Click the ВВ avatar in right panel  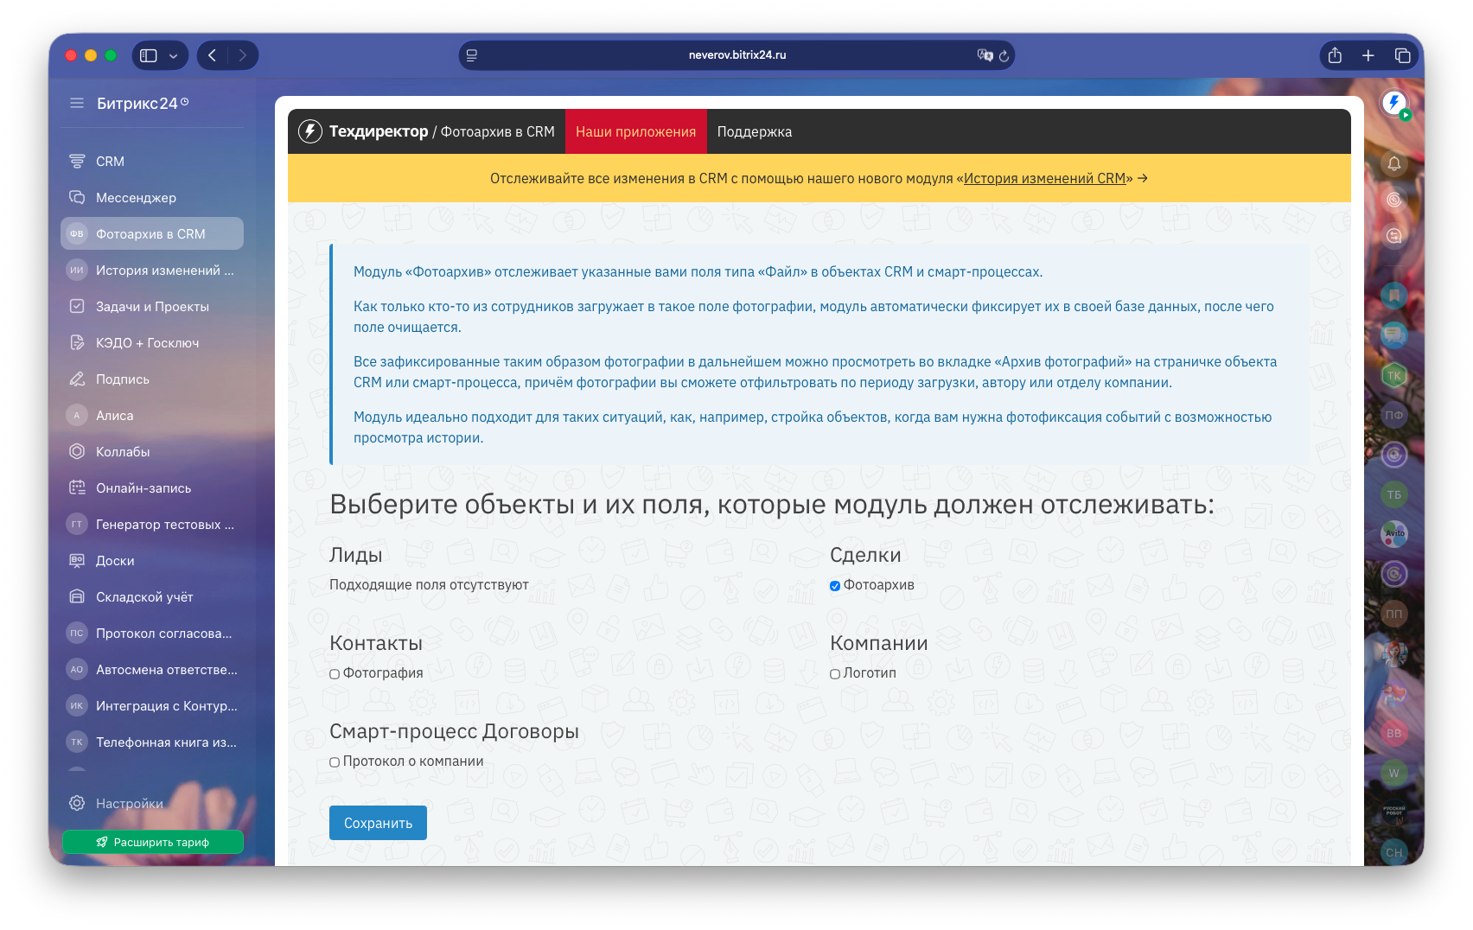point(1394,734)
